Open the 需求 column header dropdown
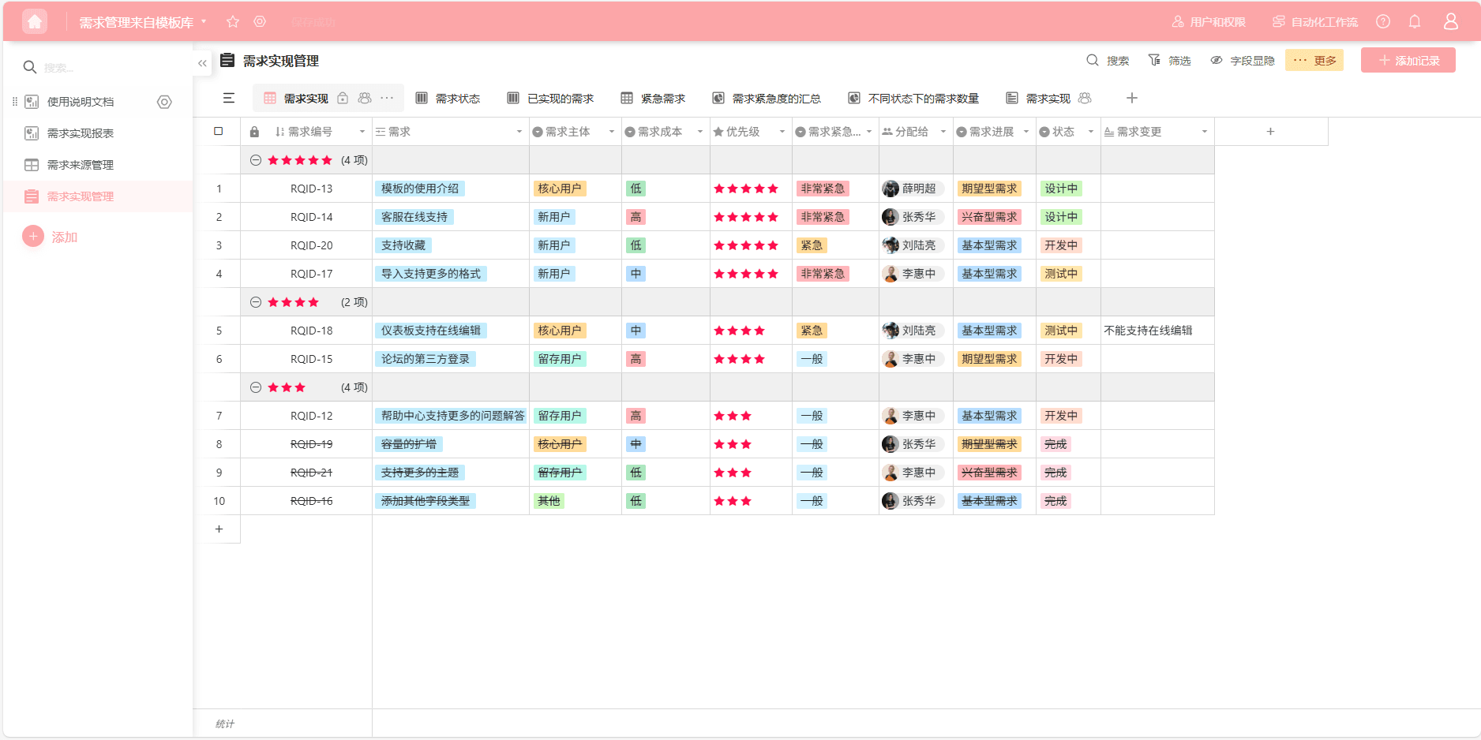 (x=519, y=132)
